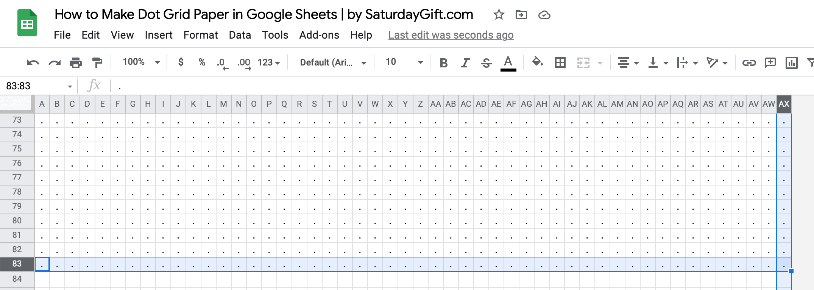Screen dimensions: 814x290
Task: Open the Format menu
Action: click(201, 35)
